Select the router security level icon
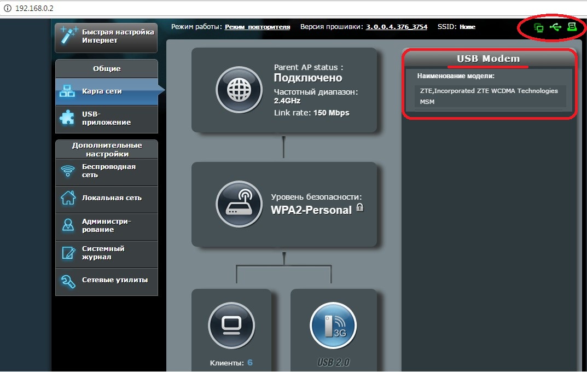The width and height of the screenshot is (587, 372). [x=239, y=204]
